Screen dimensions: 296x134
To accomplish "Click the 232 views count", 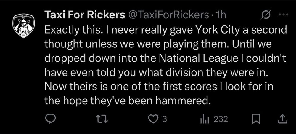I will pos(221,119).
